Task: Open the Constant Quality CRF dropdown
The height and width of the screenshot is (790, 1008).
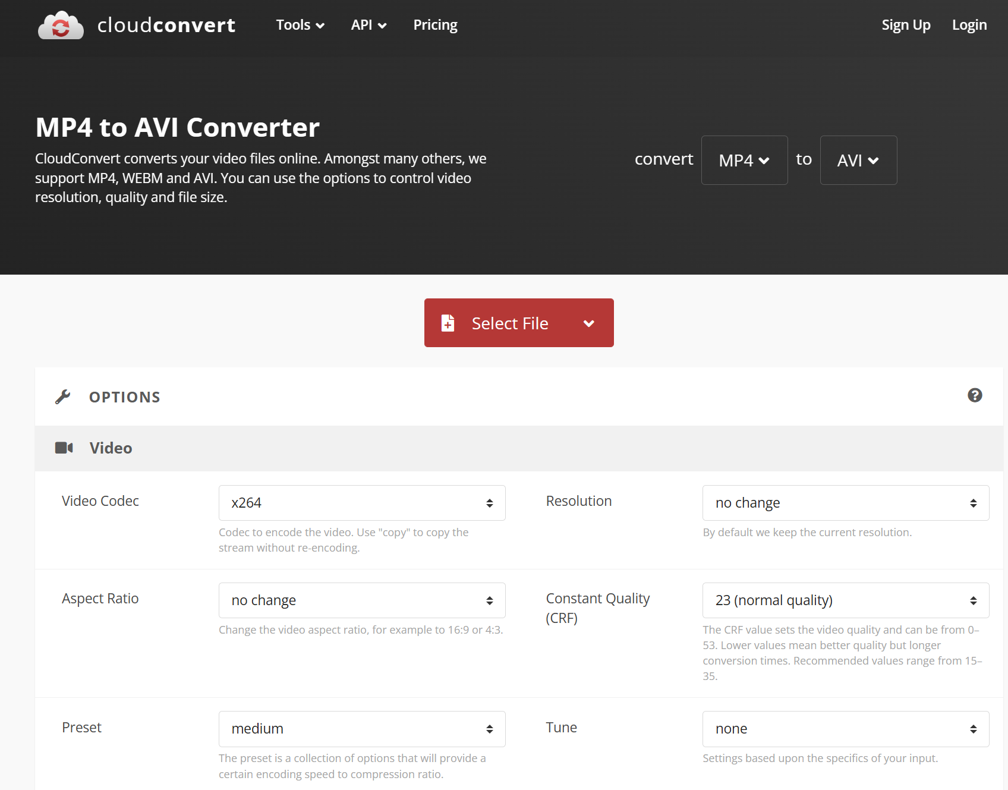Action: coord(846,600)
